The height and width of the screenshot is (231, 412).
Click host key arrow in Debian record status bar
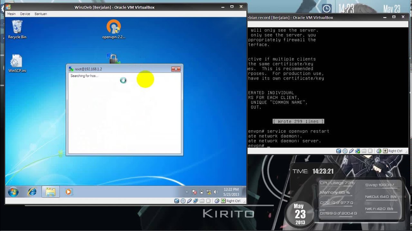[x=385, y=151]
